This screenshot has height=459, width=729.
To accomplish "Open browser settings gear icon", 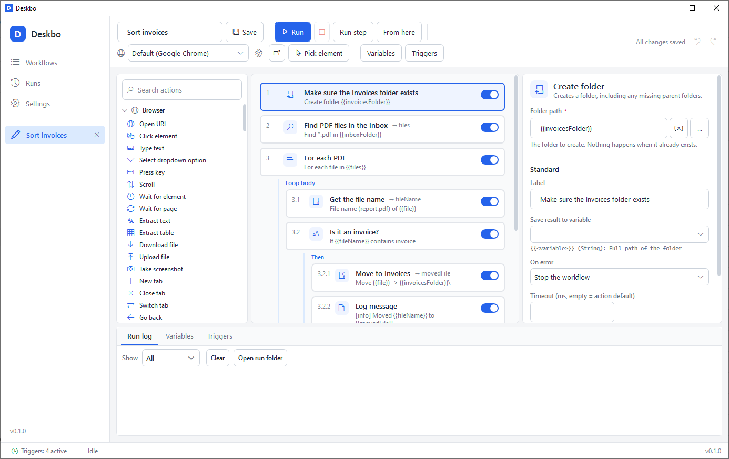I will [259, 53].
